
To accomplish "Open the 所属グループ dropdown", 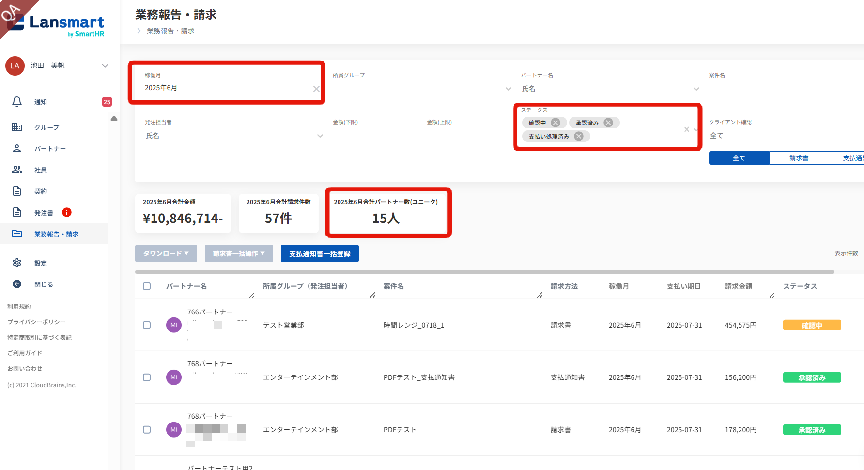I will click(422, 89).
